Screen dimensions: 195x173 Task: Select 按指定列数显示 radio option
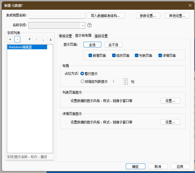pos(83,81)
